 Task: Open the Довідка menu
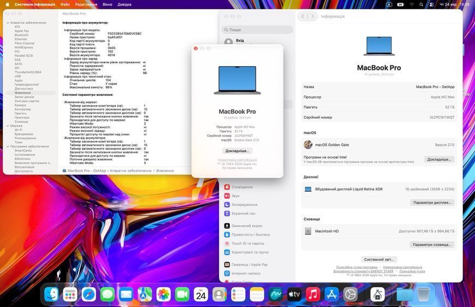click(124, 4)
